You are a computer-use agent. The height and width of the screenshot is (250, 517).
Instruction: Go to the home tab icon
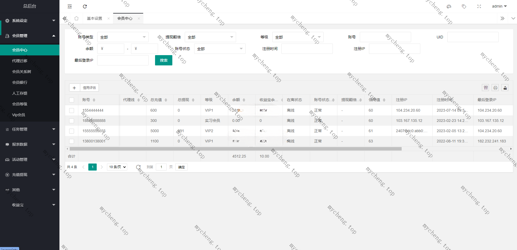76,18
